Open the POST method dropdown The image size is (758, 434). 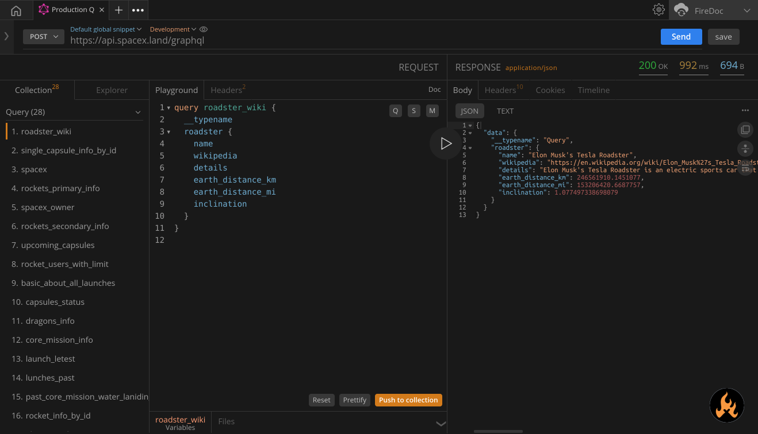tap(44, 36)
